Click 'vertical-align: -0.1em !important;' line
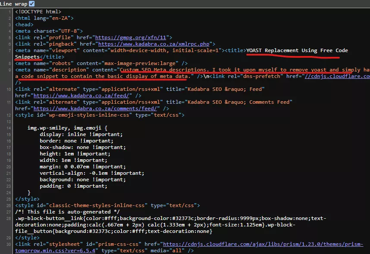 92,173
